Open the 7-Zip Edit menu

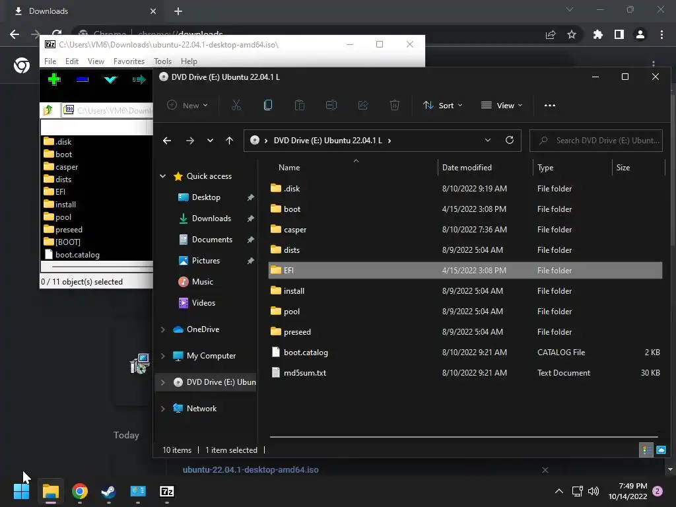pos(71,61)
